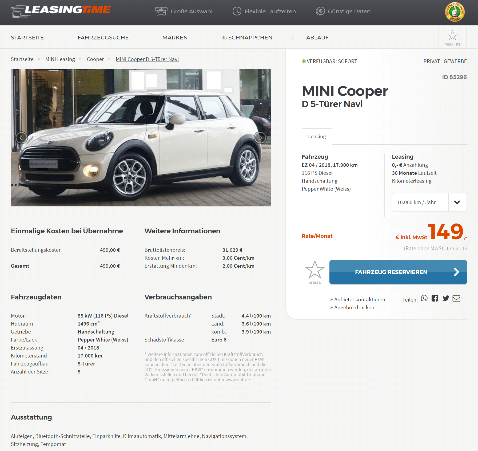Click the eKomi customer award badge
478x451 pixels.
tap(455, 12)
